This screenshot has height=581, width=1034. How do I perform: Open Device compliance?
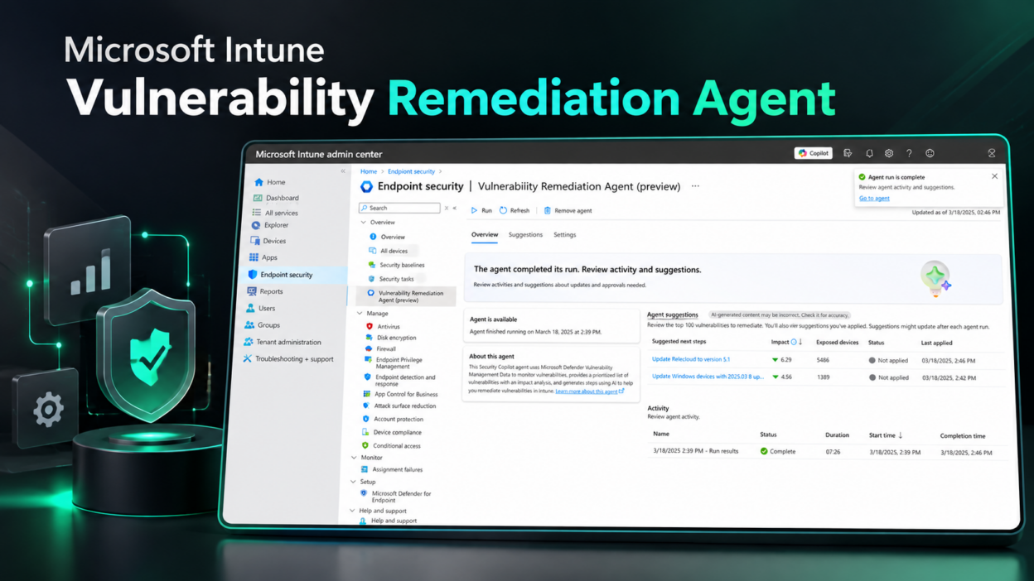391,432
